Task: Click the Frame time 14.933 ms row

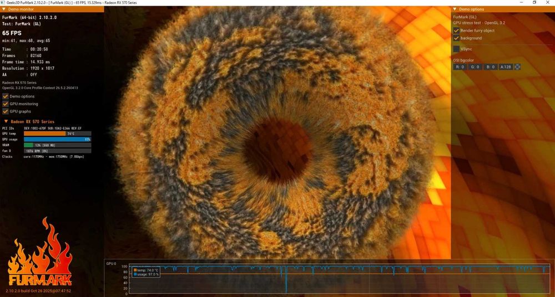Action: click(26, 62)
